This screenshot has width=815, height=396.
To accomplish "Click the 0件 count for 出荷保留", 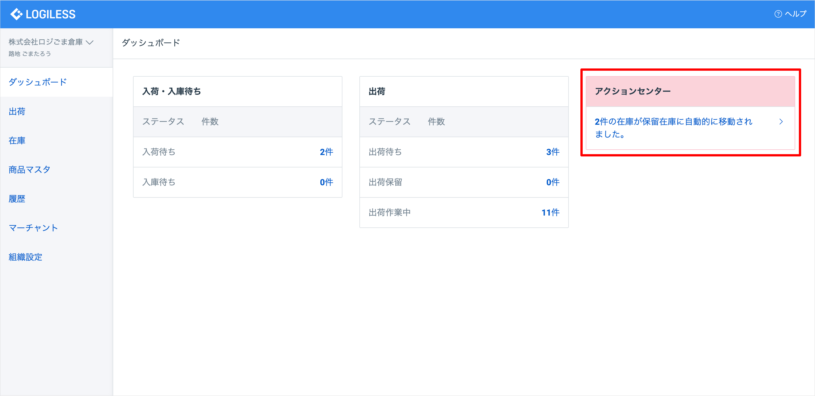I will click(x=553, y=182).
